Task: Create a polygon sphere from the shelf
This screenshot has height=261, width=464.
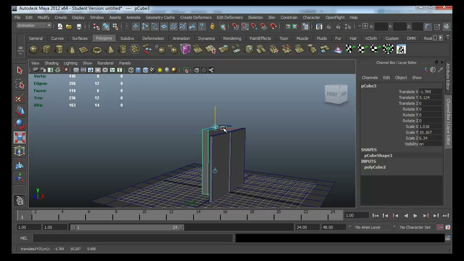Action: 34,49
